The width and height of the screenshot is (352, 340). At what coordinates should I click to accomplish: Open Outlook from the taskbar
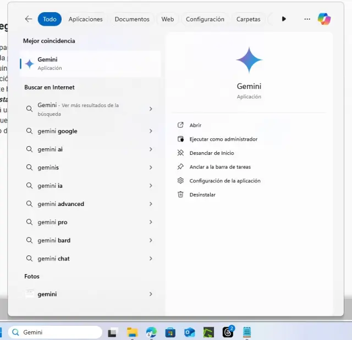tap(190, 332)
